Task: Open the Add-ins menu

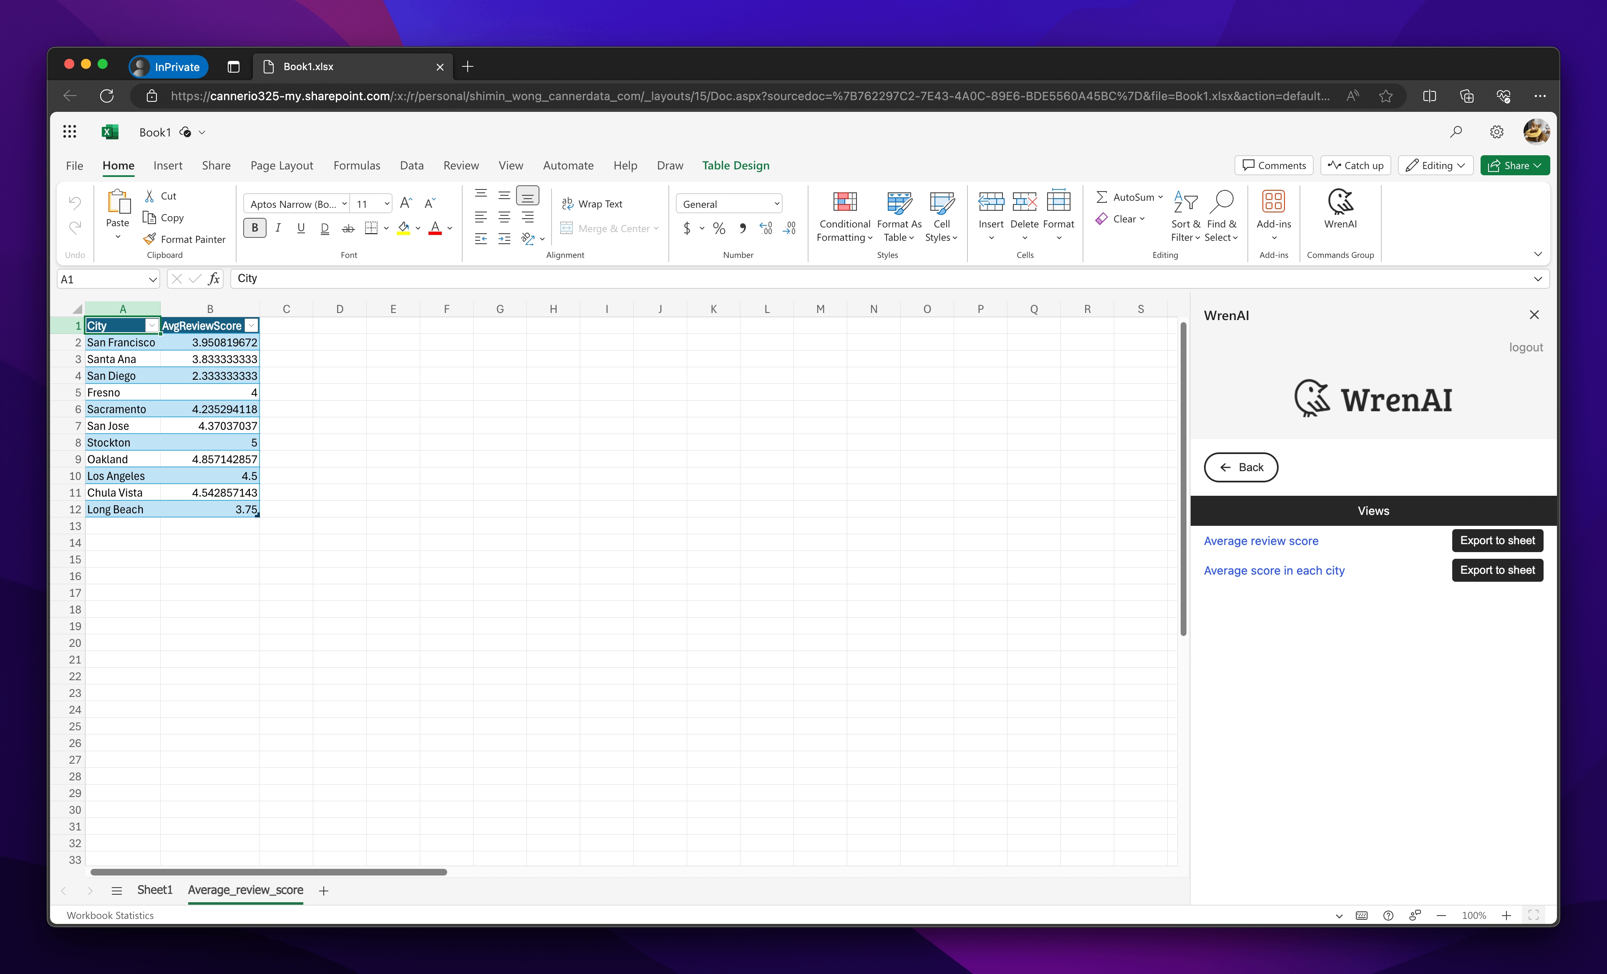Action: pos(1273,215)
